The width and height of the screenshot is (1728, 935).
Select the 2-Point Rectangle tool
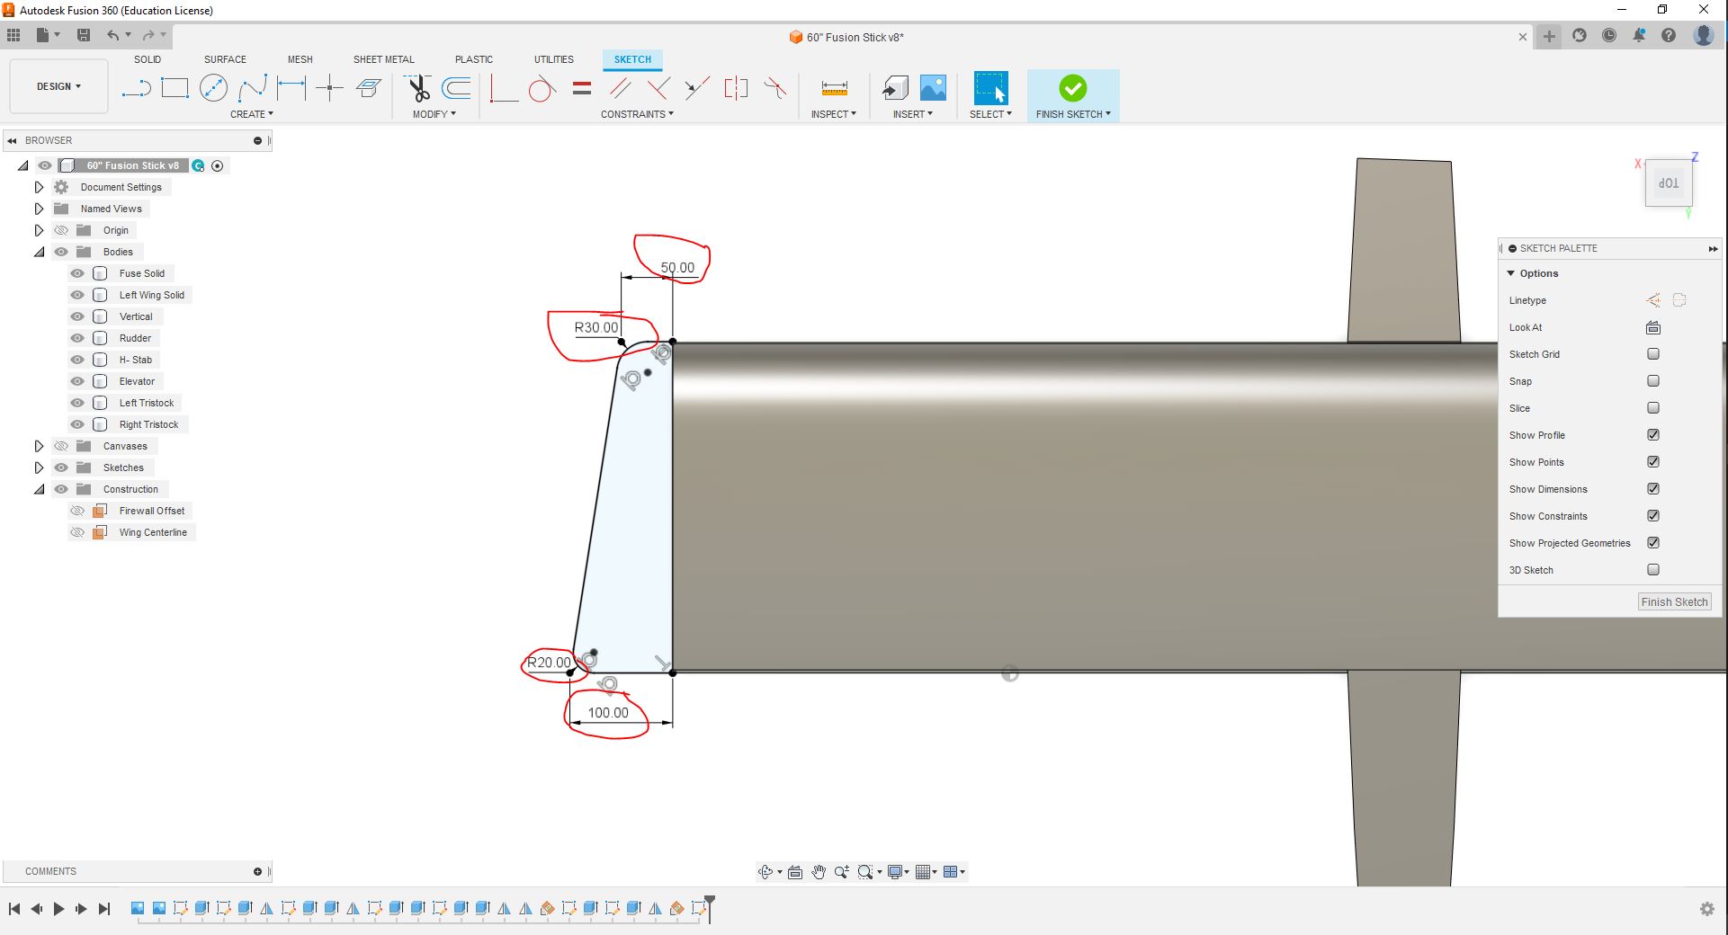tap(175, 88)
